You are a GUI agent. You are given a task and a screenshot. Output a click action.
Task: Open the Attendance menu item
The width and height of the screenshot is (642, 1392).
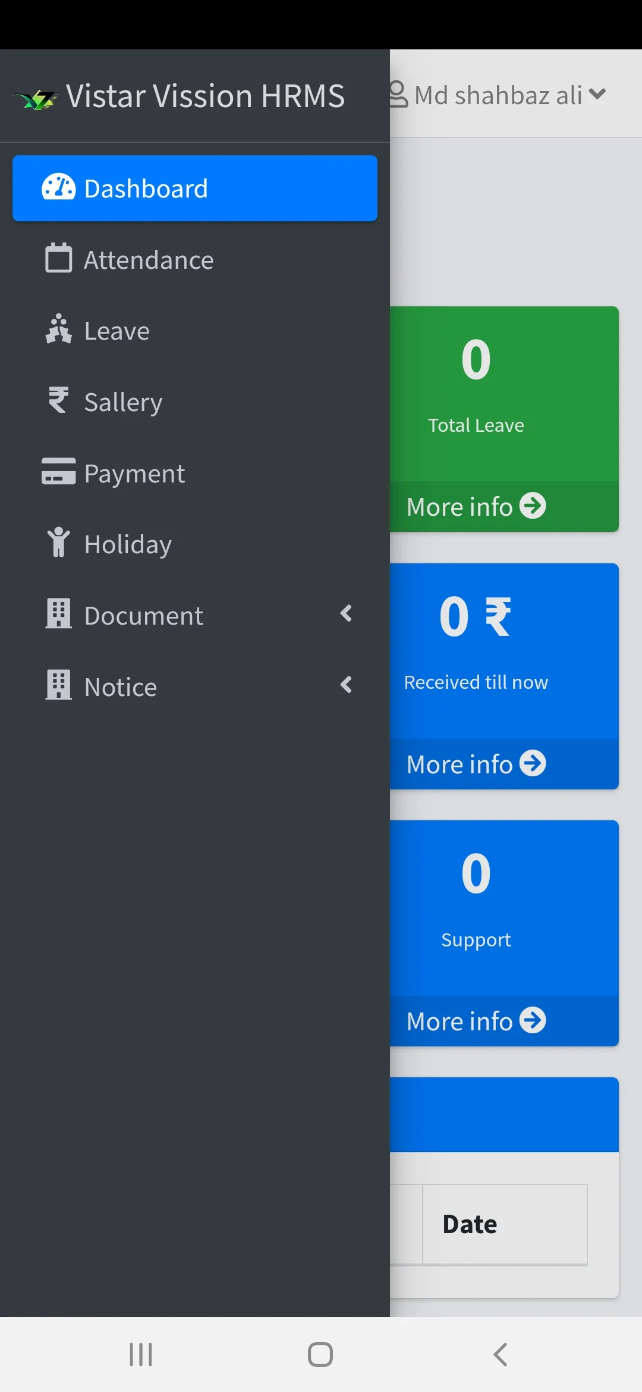[x=149, y=260]
